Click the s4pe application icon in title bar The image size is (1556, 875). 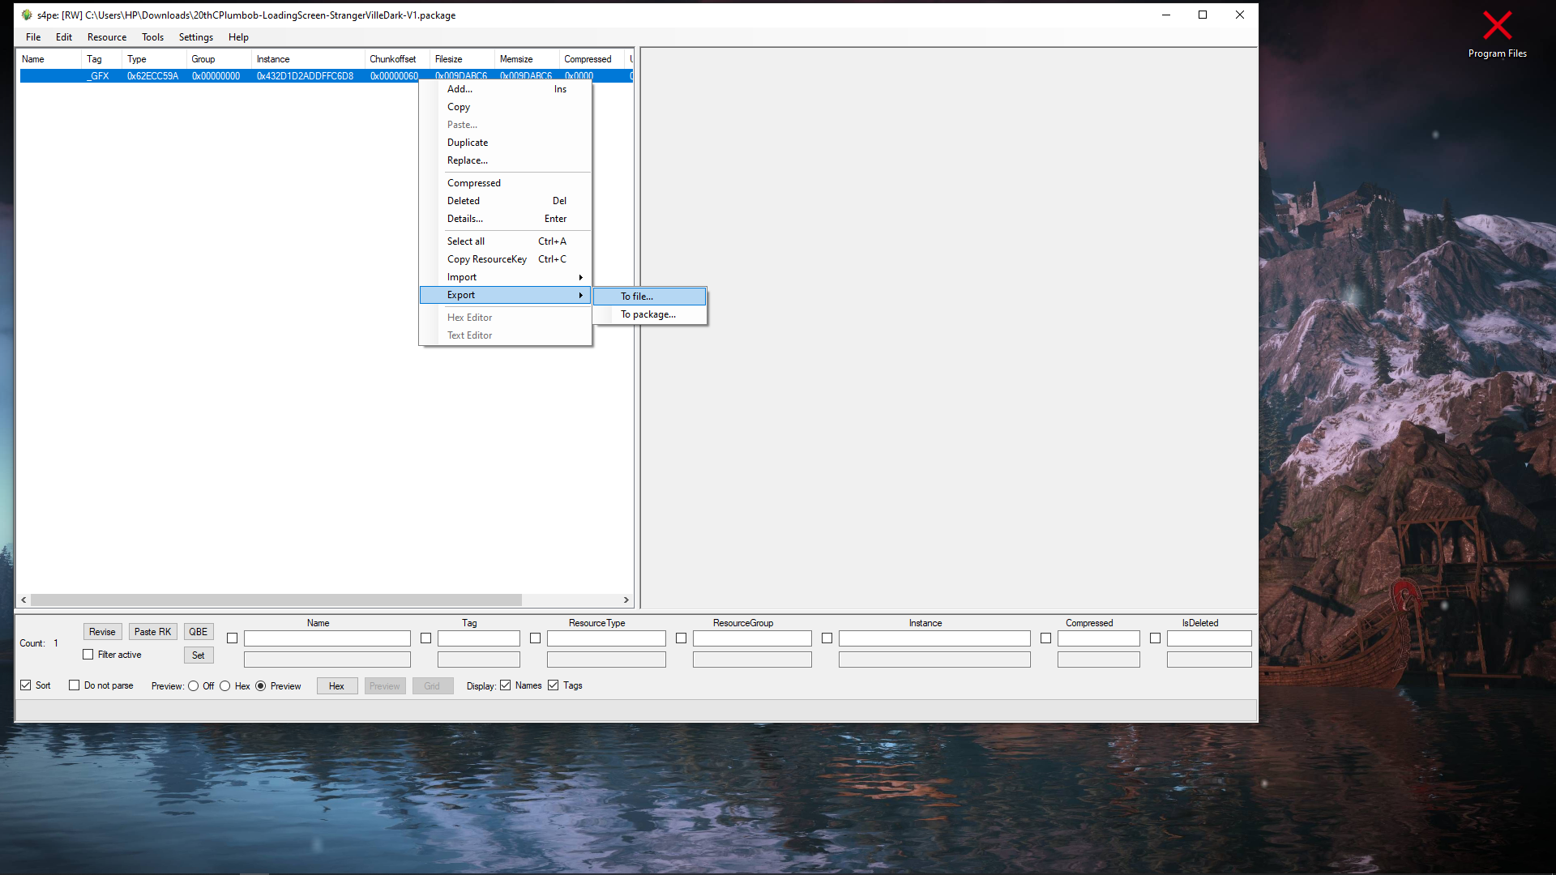pyautogui.click(x=26, y=15)
